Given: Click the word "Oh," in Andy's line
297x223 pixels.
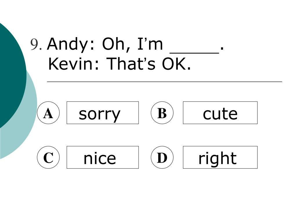Looking at the screenshot, I should click(x=116, y=44).
